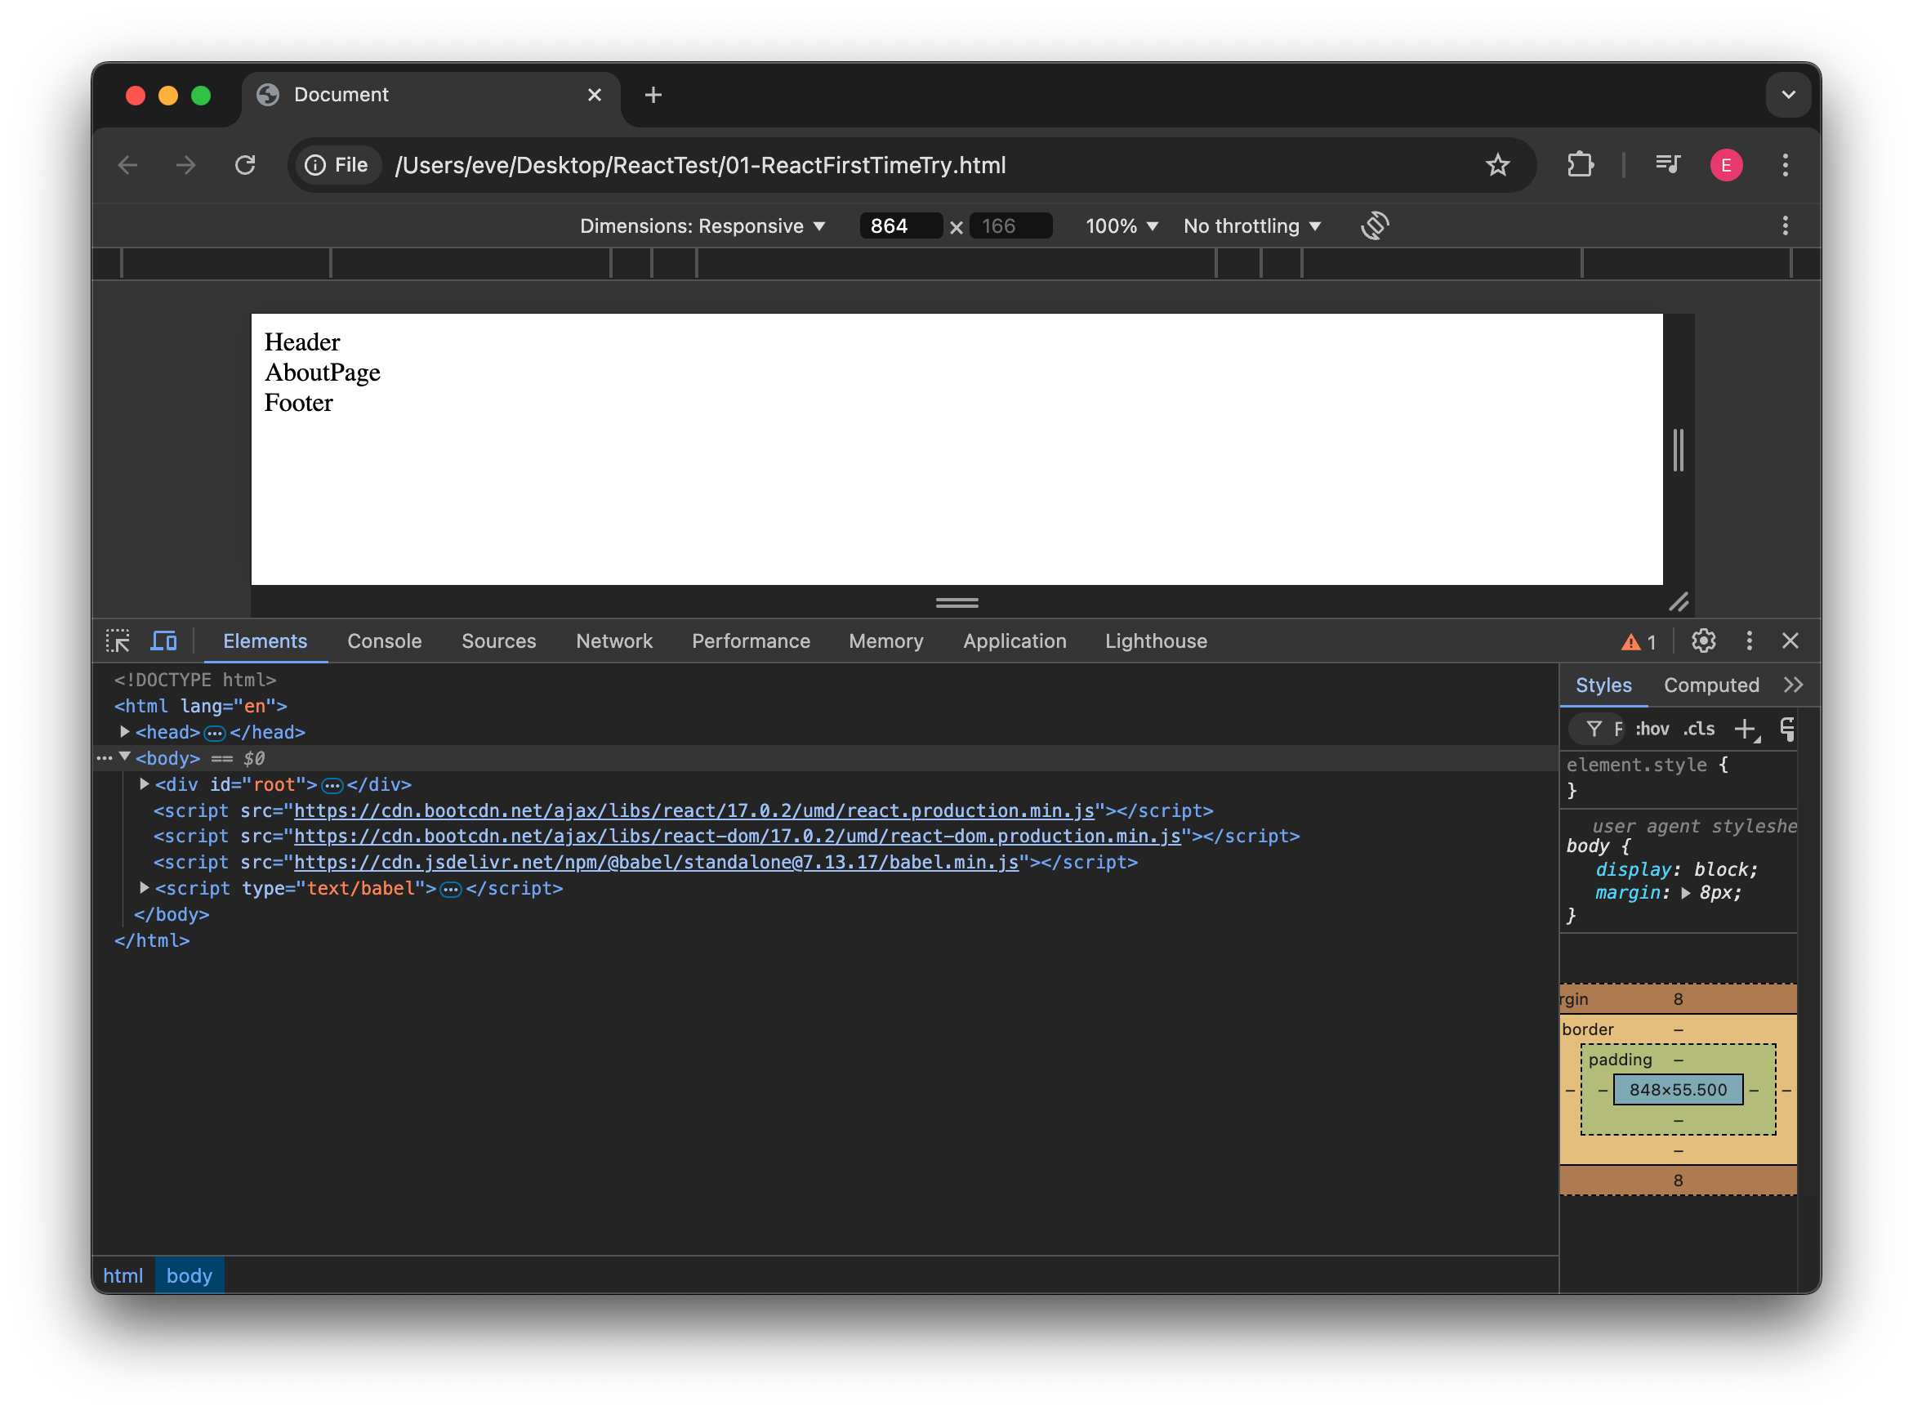Open DevTools settings gear

tap(1703, 641)
